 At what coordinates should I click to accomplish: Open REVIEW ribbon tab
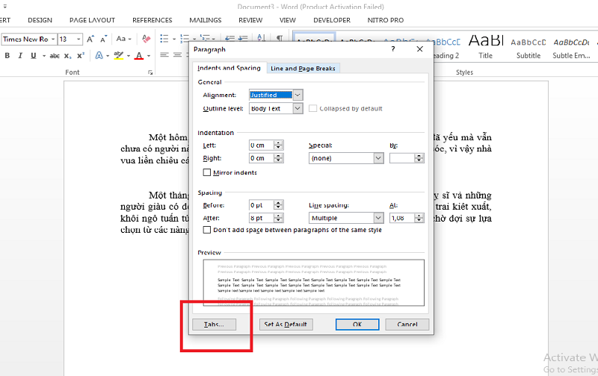[x=250, y=20]
